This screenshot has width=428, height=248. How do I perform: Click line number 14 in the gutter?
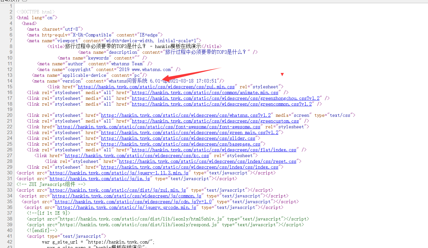pyautogui.click(x=10, y=81)
